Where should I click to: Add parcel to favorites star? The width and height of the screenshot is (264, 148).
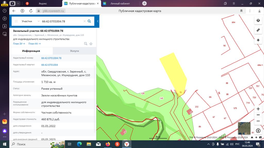pos(91,44)
